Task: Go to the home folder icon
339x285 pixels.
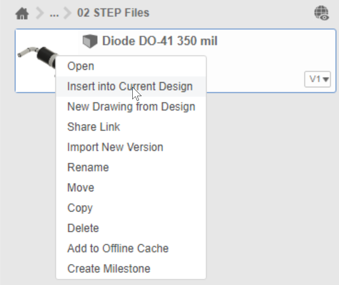Action: 22,14
